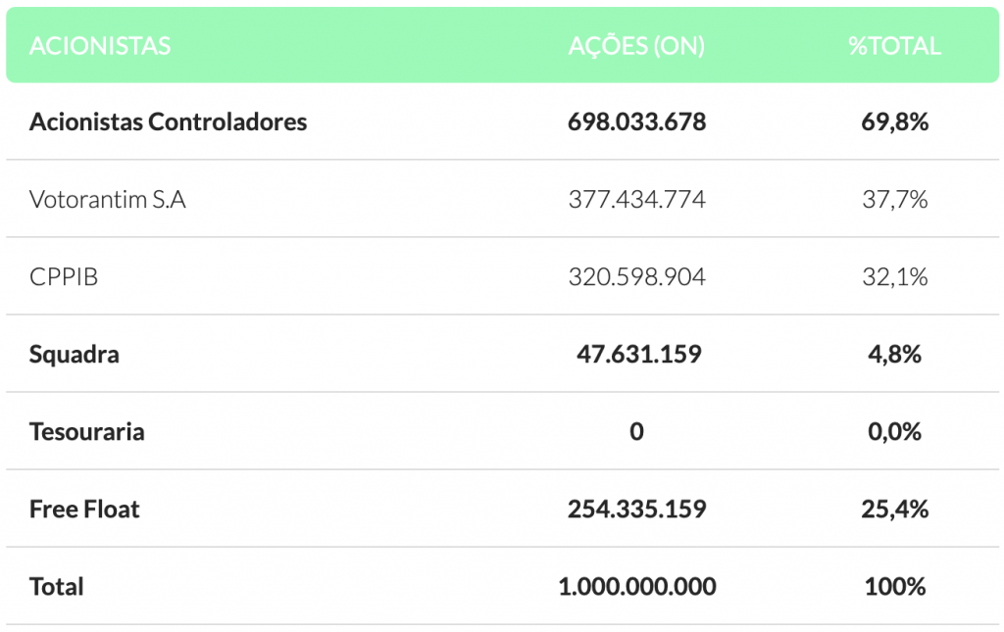The width and height of the screenshot is (1004, 632).
Task: Select the Votorantim S.A row label
Action: point(108,200)
